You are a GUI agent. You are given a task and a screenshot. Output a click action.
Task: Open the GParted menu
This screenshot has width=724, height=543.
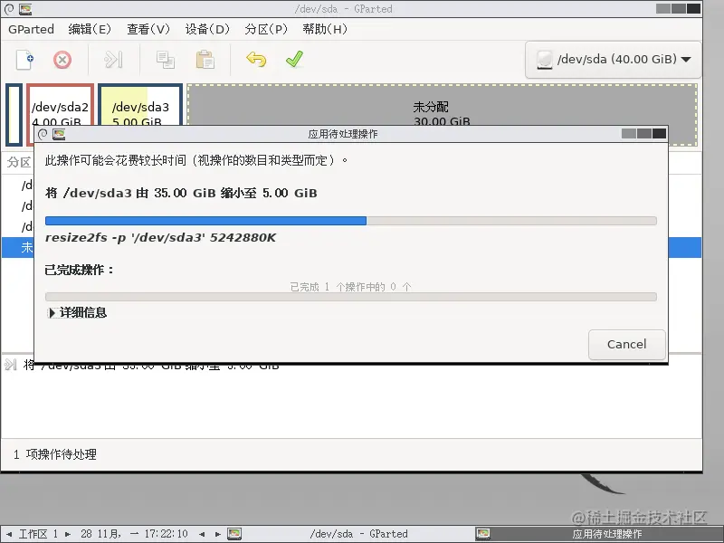tap(31, 29)
